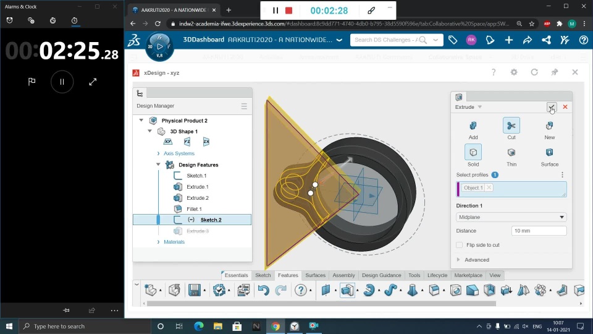Screen dimensions: 593x334
Task: Click the Sweep feature toolbar icon
Action: 390,291
